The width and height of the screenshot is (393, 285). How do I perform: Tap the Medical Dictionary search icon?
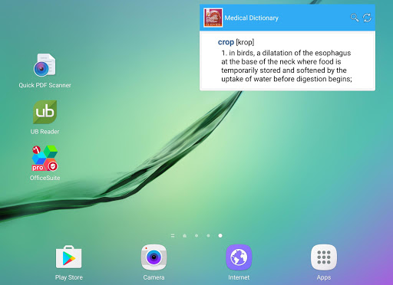click(x=355, y=18)
